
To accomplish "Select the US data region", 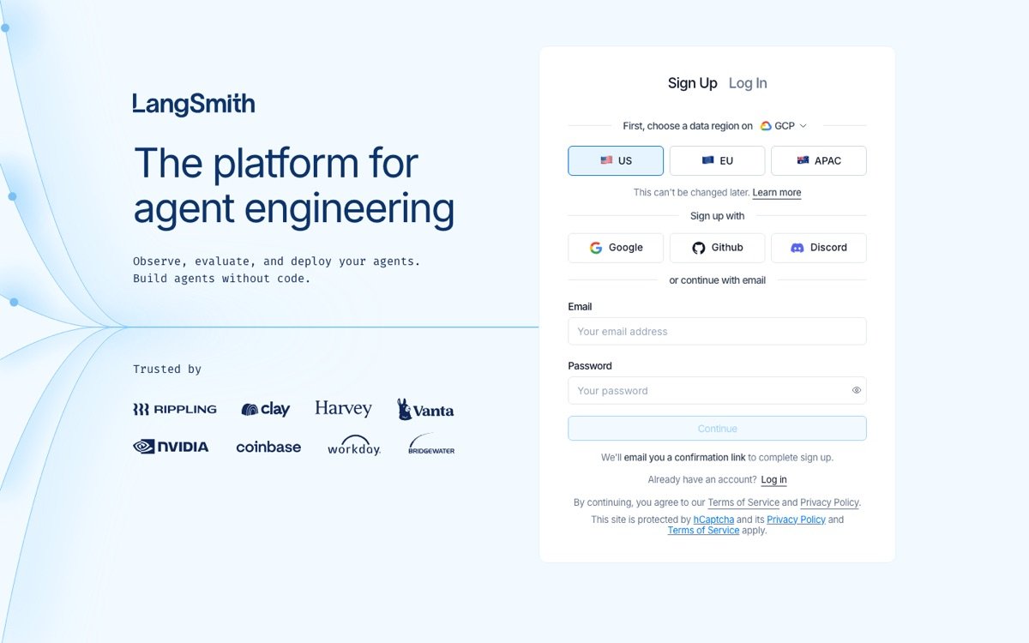I will pos(616,160).
